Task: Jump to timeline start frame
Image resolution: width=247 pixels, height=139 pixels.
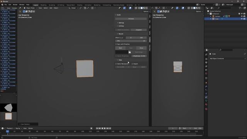Action: pos(97,128)
